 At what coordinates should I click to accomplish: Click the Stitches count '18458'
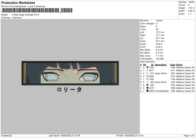point(191,2)
